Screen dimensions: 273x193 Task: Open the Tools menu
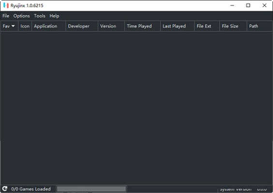click(40, 16)
